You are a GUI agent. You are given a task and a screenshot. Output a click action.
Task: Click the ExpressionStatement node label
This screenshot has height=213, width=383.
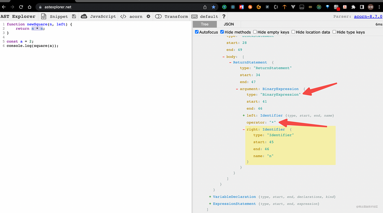234,204
